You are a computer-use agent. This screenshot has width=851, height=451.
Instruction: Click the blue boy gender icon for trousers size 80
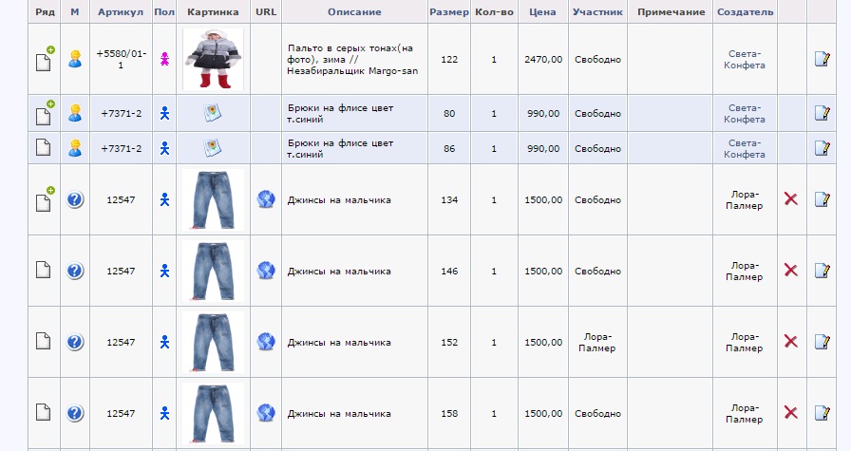(164, 113)
